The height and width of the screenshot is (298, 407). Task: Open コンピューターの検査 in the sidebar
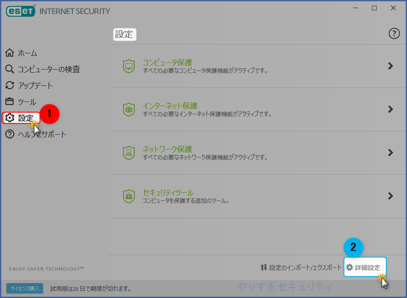pyautogui.click(x=49, y=70)
